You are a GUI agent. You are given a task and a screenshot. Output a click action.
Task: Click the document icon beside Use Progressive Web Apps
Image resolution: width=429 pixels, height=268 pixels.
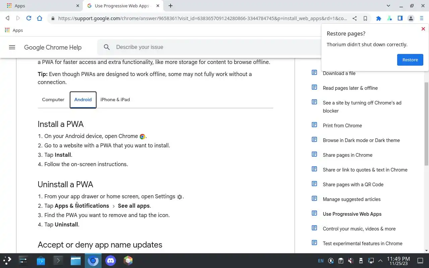coord(314,213)
